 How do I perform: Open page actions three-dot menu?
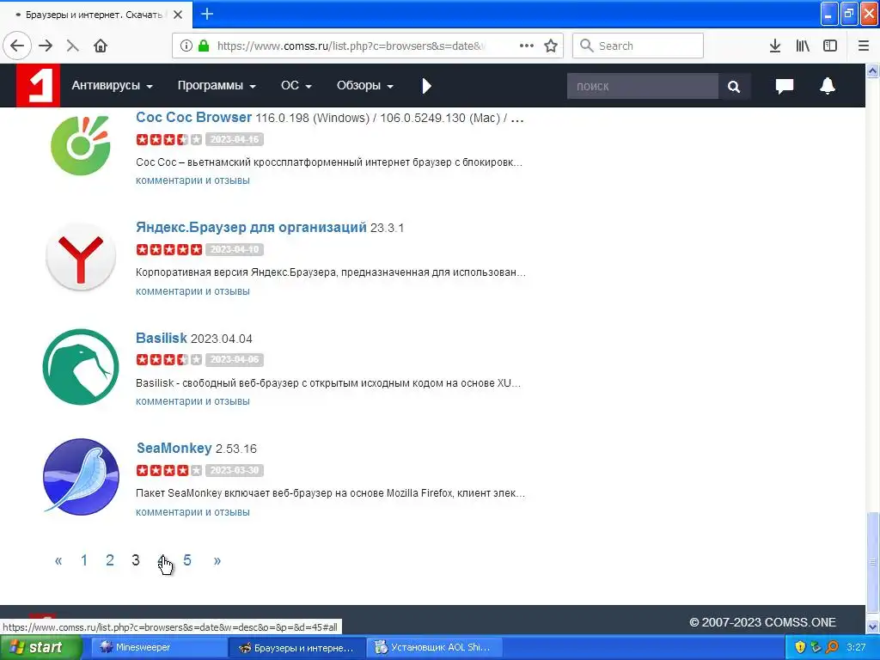coord(527,46)
